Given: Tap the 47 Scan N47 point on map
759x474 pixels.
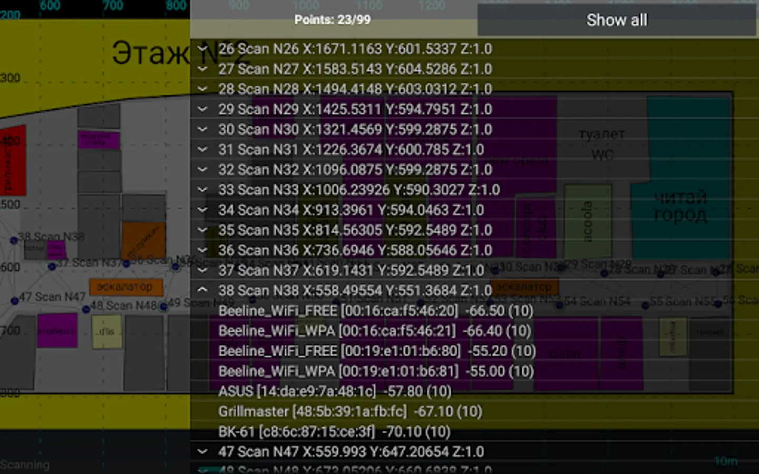Looking at the screenshot, I should (14, 301).
